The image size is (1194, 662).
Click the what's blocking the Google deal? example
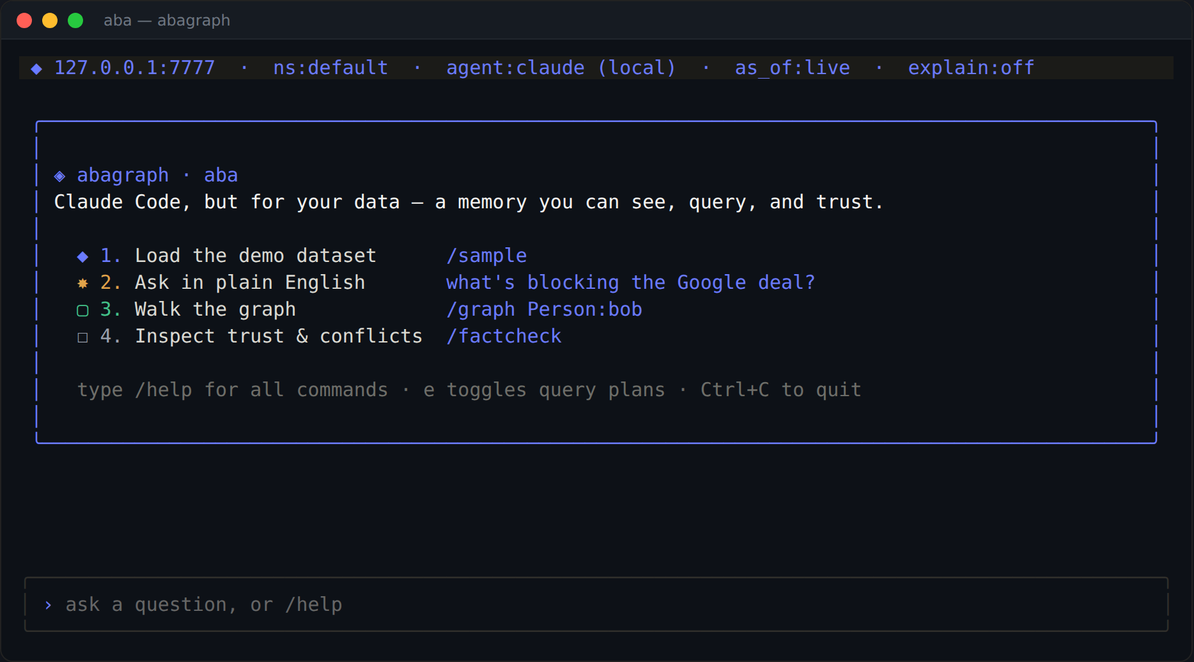tap(630, 282)
